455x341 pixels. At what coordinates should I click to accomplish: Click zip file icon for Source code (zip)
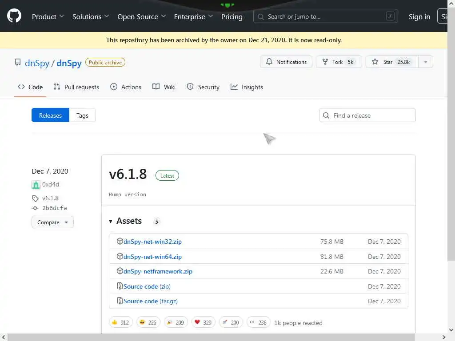pos(120,286)
